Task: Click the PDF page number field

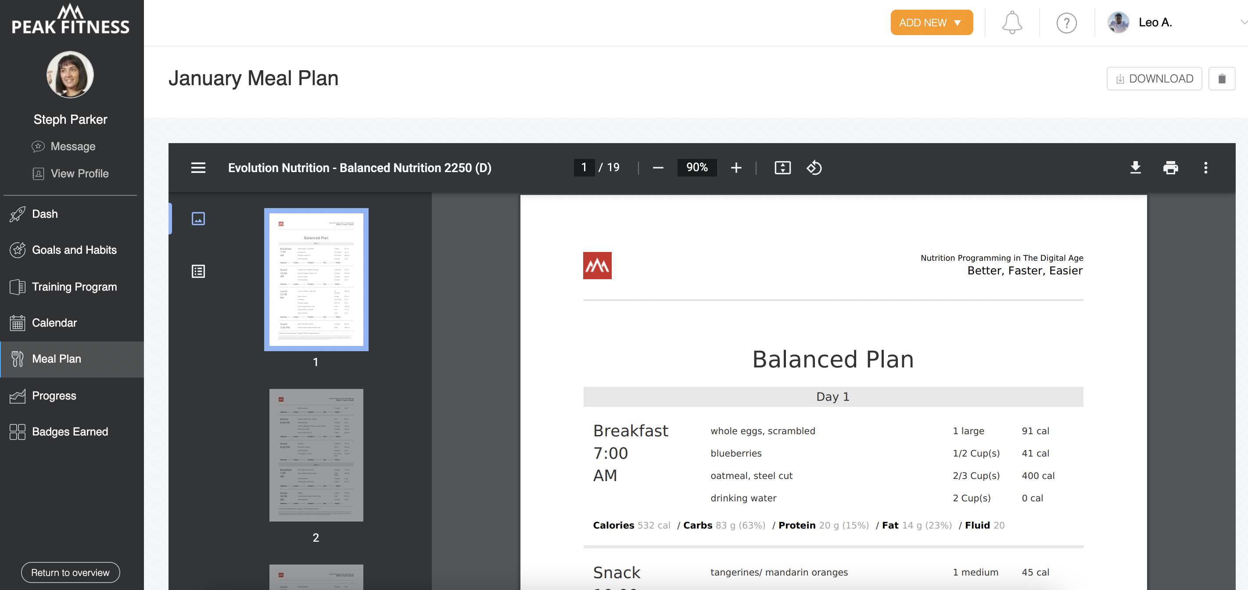Action: (584, 168)
